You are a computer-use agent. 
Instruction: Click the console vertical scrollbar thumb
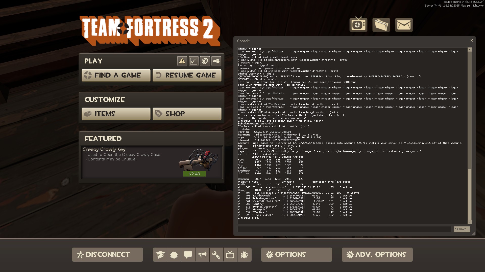[470, 194]
